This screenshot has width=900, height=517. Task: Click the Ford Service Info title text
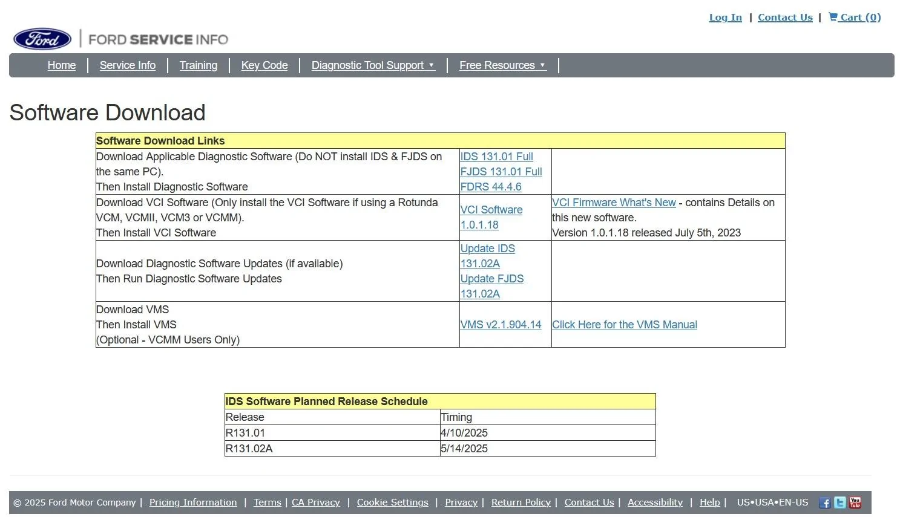[x=159, y=40]
